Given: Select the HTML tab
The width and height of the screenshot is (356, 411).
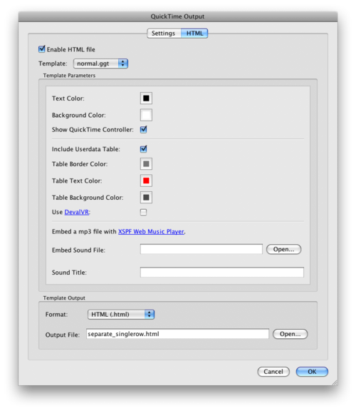Looking at the screenshot, I should 194,34.
